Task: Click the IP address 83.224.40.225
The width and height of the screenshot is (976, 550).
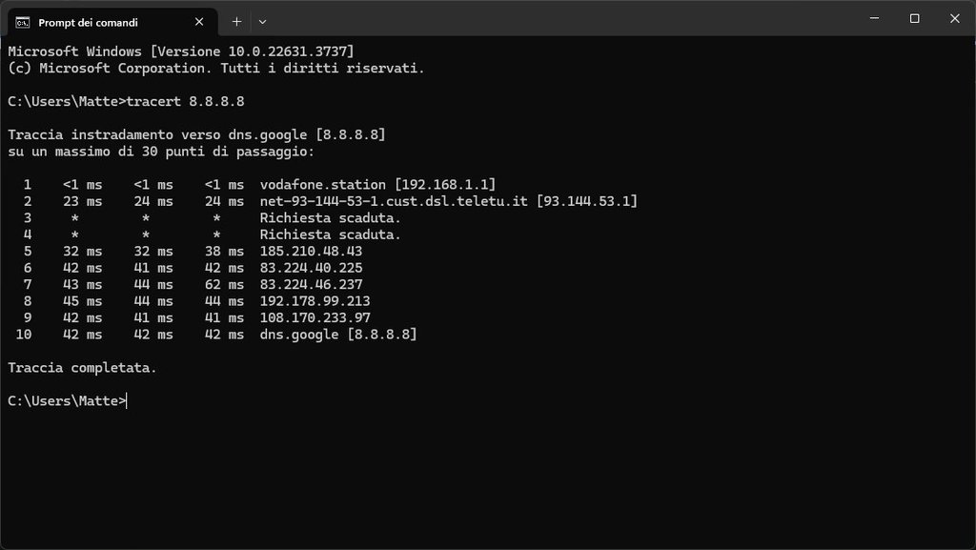Action: (x=312, y=268)
